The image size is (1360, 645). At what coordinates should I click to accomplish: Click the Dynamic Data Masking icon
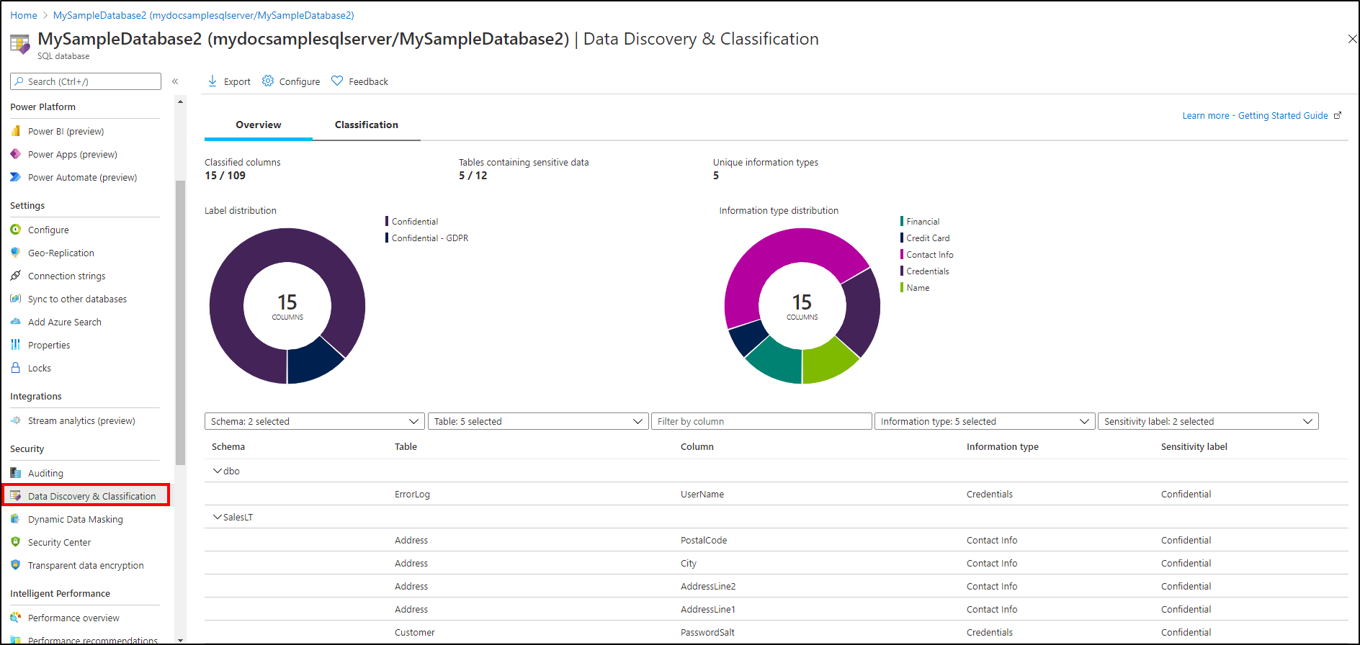click(16, 519)
